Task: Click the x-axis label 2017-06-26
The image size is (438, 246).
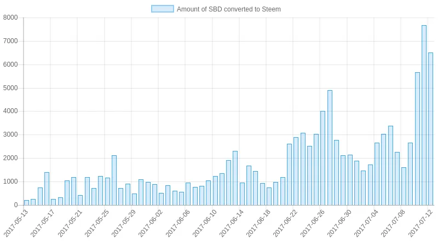Action: (x=312, y=224)
